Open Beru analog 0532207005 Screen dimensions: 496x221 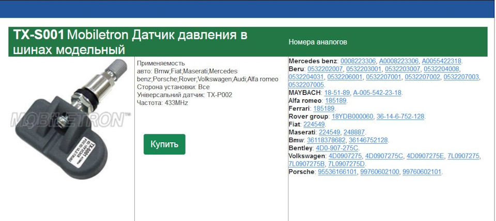coord(306,85)
